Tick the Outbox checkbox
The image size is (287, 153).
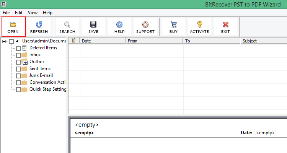(18, 62)
